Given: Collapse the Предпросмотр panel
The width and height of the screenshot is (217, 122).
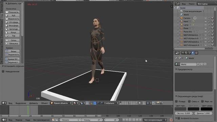Looking at the screenshot, I should [176, 69].
